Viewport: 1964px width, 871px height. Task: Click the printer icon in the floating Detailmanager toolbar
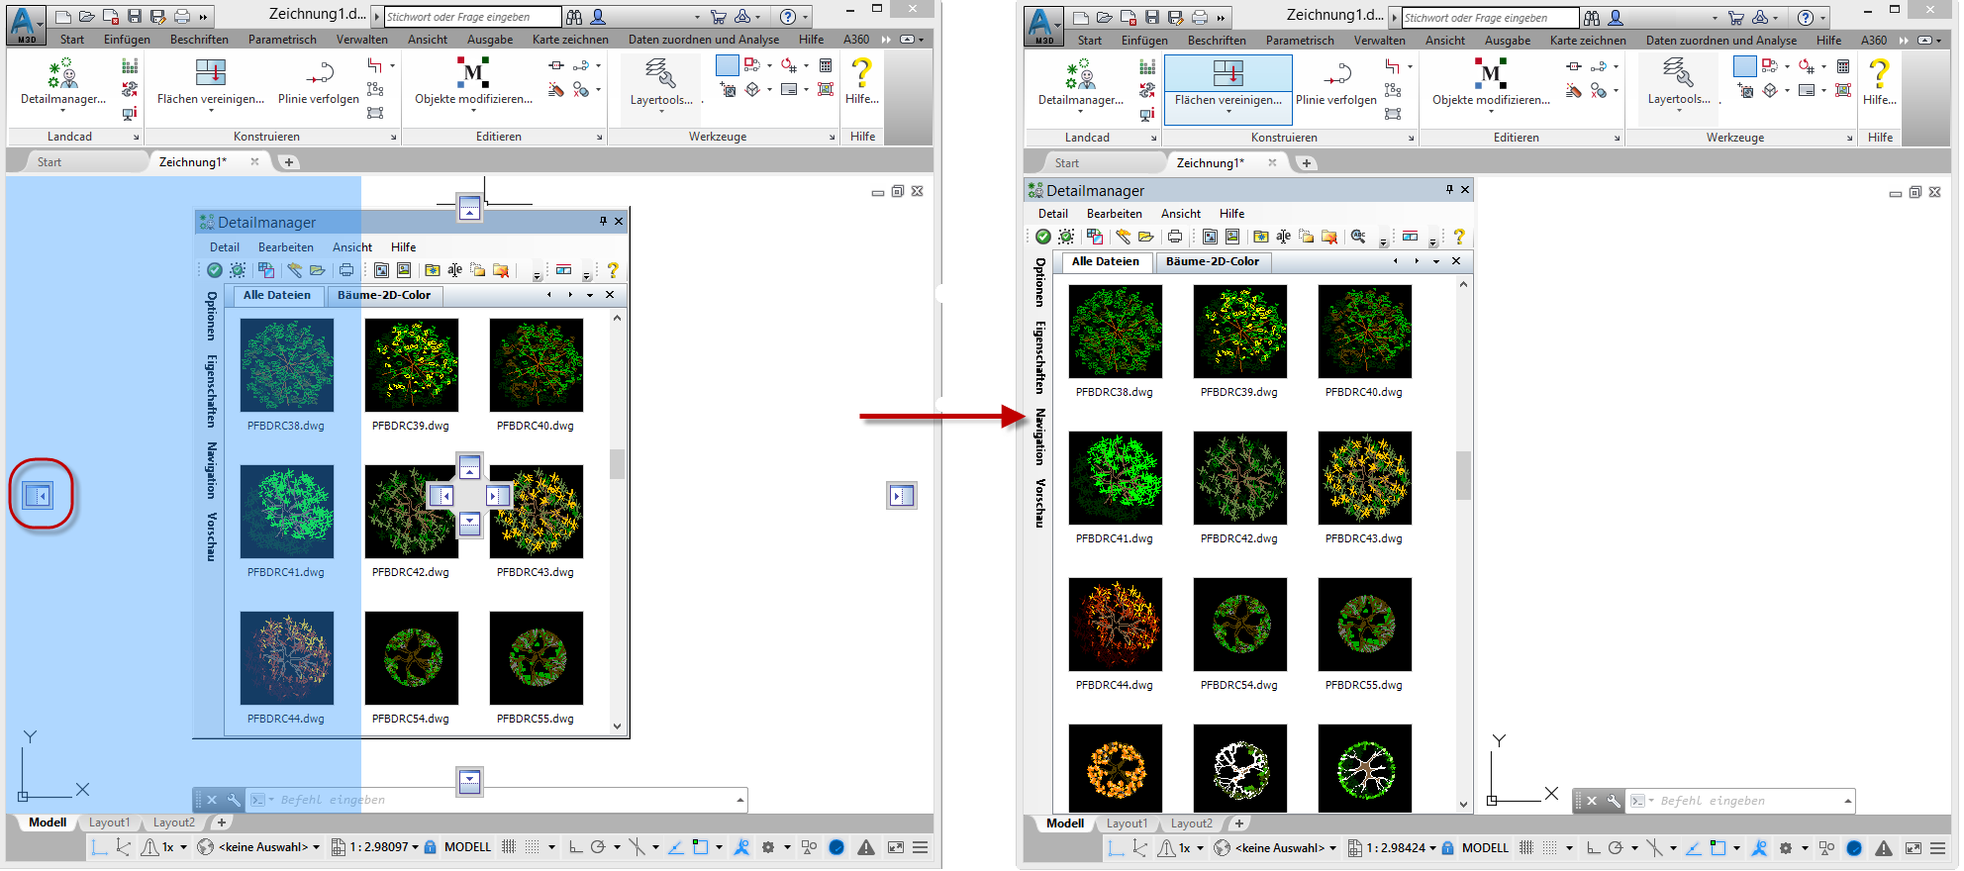[x=346, y=270]
